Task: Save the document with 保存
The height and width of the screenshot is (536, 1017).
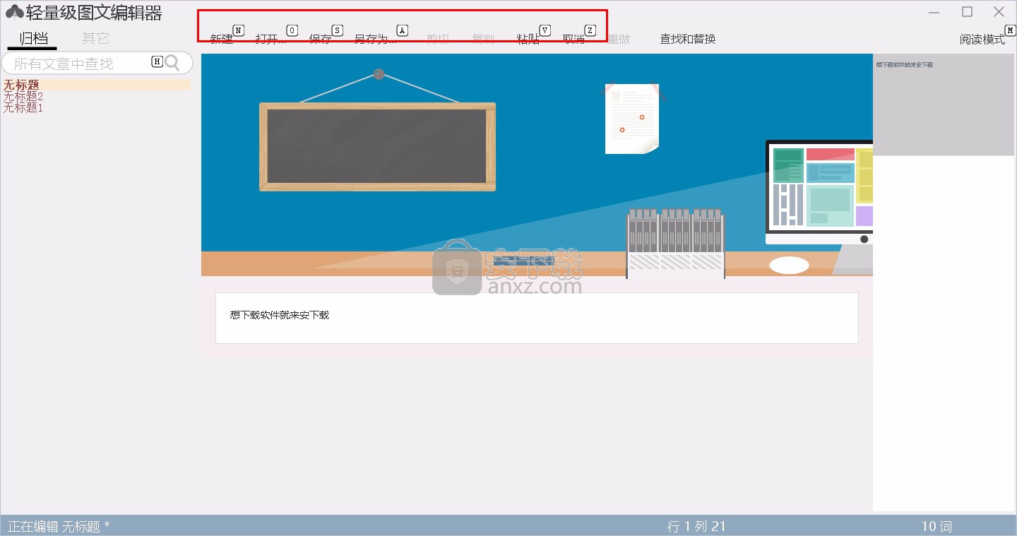Action: pos(321,39)
